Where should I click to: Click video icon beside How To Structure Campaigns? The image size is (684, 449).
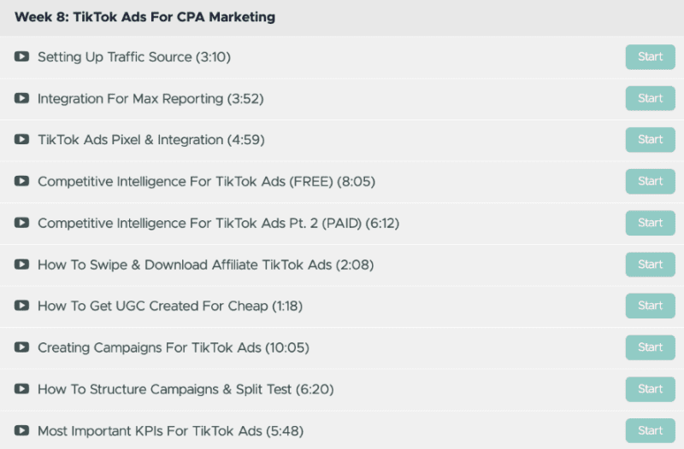[21, 388]
